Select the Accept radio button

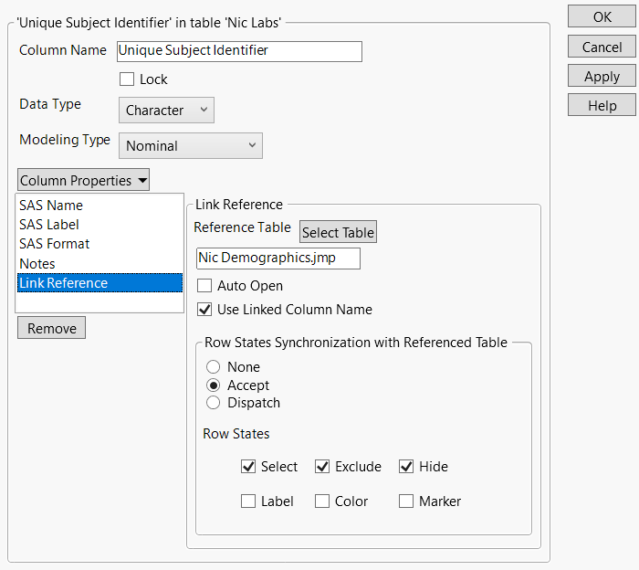click(213, 385)
